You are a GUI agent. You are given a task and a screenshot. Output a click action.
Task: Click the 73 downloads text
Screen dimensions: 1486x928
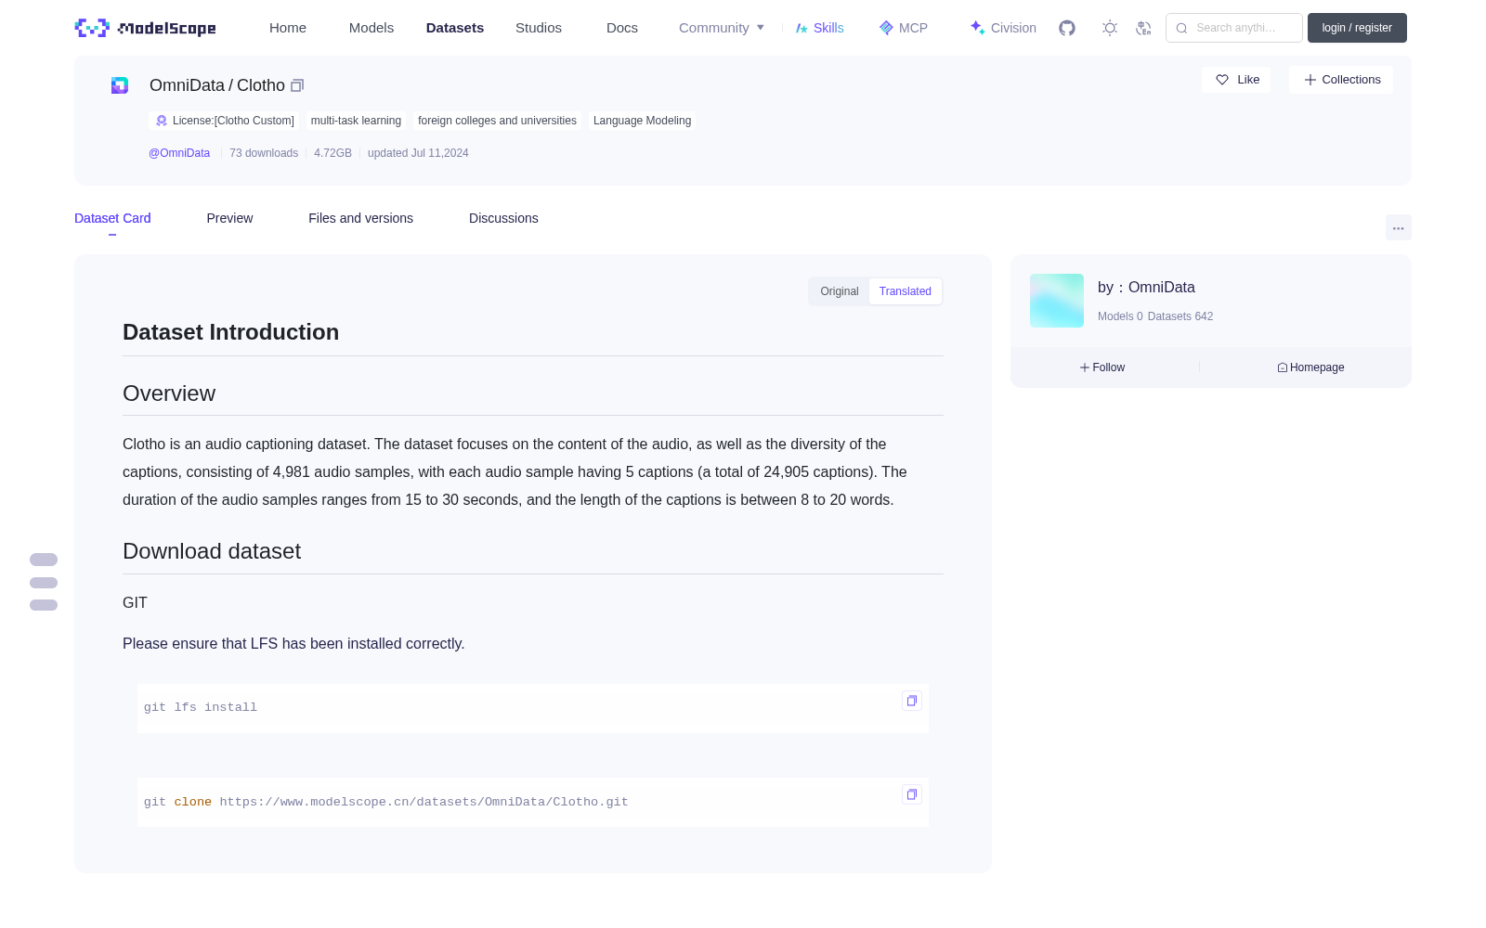[264, 153]
